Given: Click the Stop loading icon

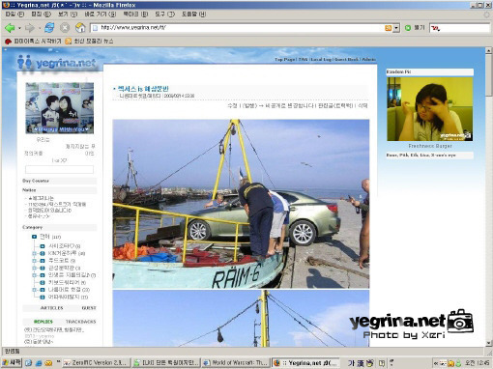Looking at the screenshot, I should point(65,28).
